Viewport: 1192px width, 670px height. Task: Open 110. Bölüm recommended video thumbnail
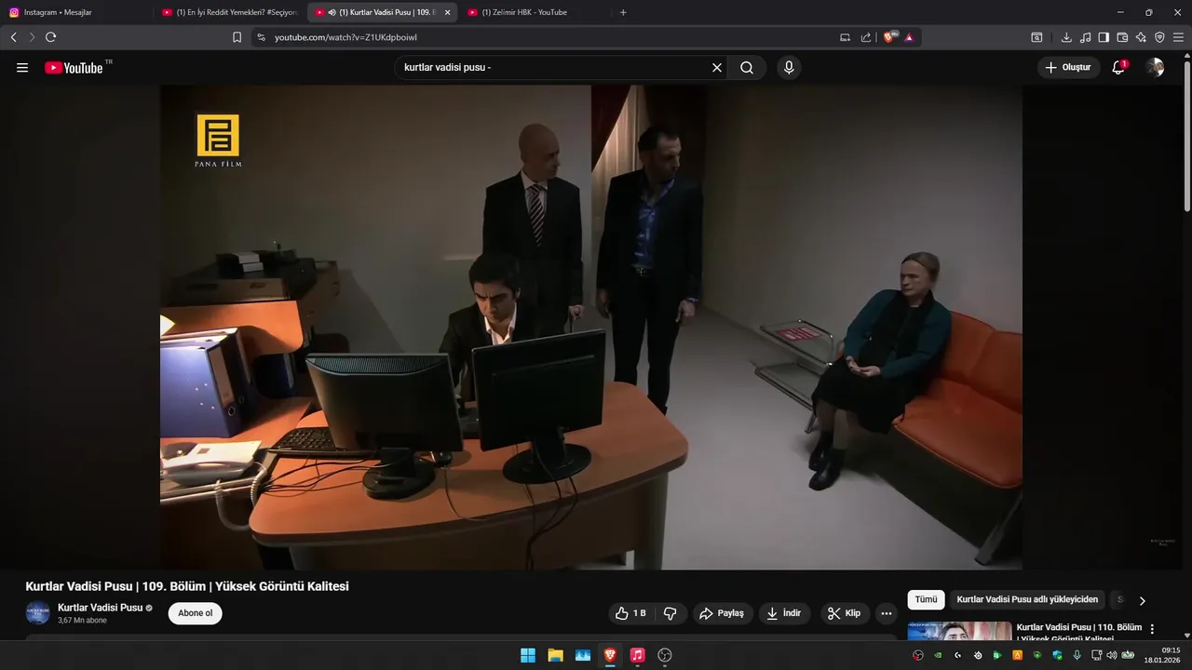[x=959, y=631]
